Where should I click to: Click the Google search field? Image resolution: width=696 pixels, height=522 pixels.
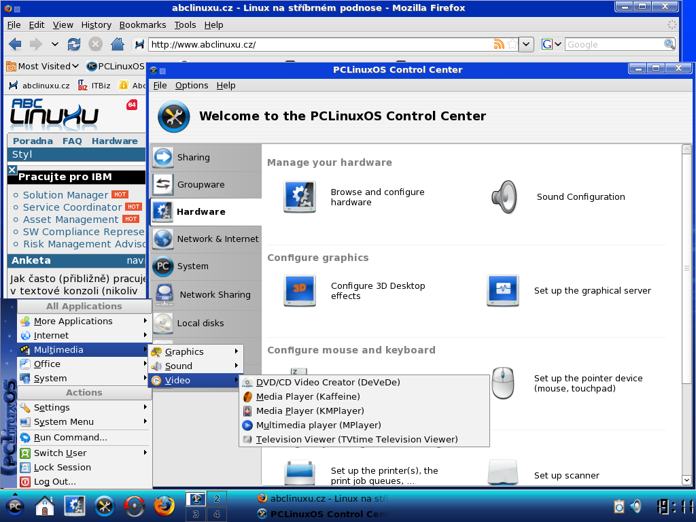click(614, 44)
